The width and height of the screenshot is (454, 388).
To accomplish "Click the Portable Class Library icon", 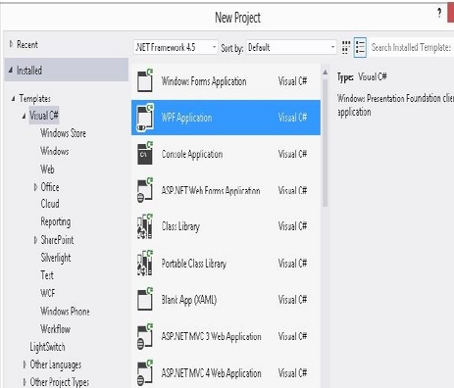I will click(145, 263).
